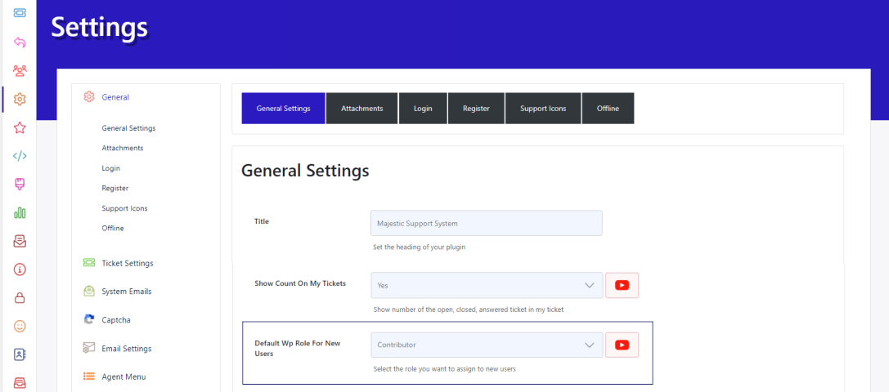
Task: Click the pink reply arrow sidebar icon
Action: click(x=20, y=42)
